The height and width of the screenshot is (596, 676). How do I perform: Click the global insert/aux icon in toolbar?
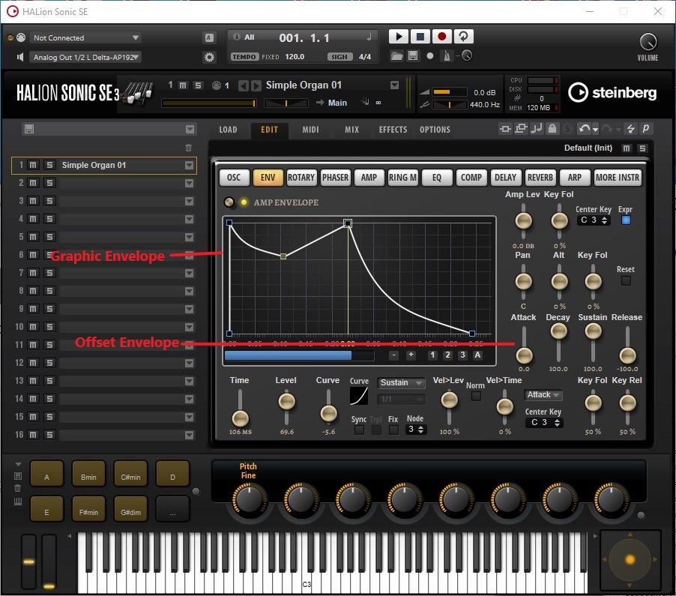pos(505,128)
